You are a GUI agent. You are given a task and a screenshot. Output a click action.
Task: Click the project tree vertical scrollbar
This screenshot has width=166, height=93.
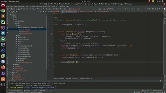click(47, 43)
